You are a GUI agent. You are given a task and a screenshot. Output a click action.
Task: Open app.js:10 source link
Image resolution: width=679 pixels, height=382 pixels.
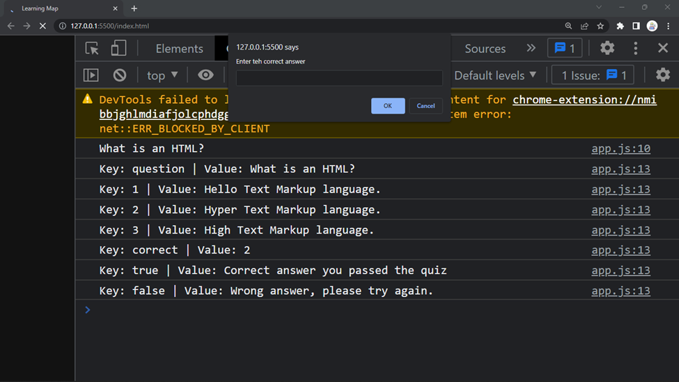click(621, 148)
